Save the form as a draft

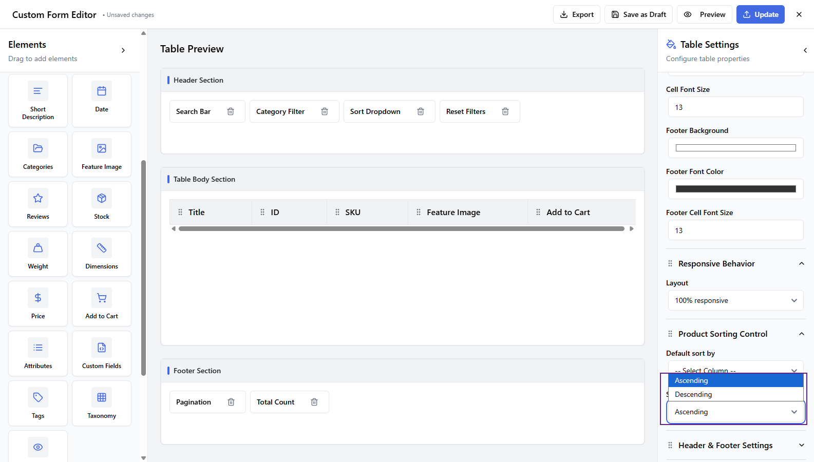(x=638, y=14)
